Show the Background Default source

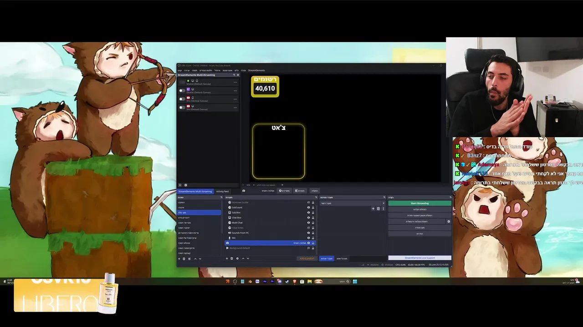308,248
